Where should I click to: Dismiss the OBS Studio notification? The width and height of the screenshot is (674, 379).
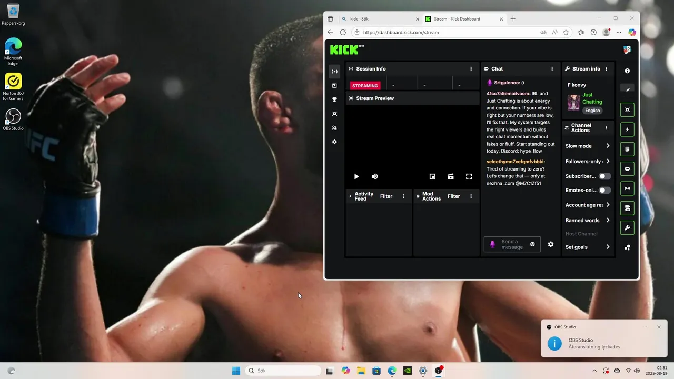click(659, 327)
